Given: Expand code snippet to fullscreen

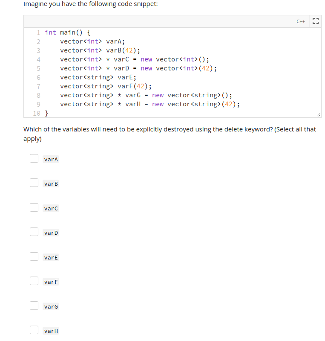Looking at the screenshot, I should coord(316,21).
